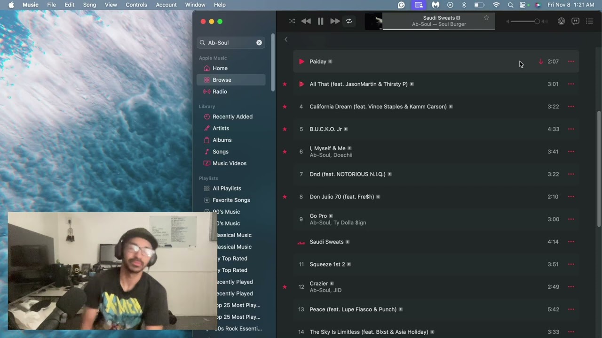Open the AirPlay output menu
This screenshot has height=338, width=602.
pos(561,21)
